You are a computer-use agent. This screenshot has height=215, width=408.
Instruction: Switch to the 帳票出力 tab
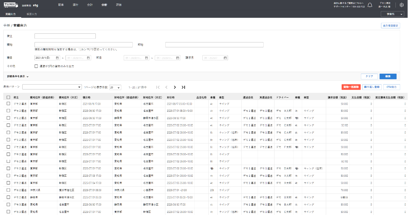[x=32, y=14]
